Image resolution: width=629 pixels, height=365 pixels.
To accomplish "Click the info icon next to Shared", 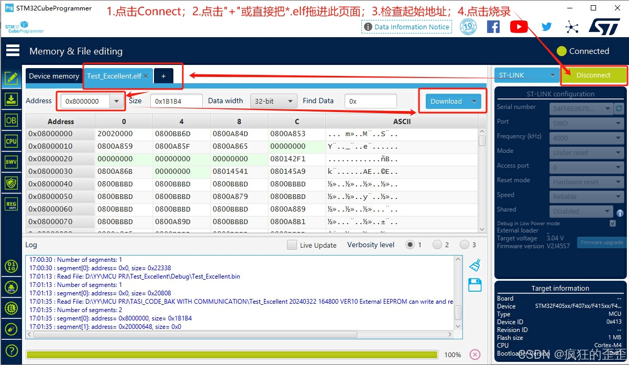I will [620, 213].
